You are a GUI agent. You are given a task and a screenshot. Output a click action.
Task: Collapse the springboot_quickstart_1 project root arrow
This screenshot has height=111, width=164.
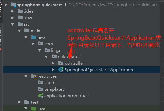coord(6,5)
